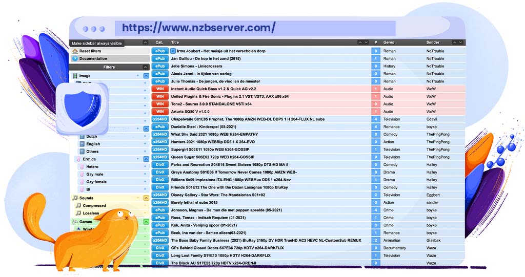The height and width of the screenshot is (277, 525).
Task: Collapse the Image category tree
Action: point(146,76)
